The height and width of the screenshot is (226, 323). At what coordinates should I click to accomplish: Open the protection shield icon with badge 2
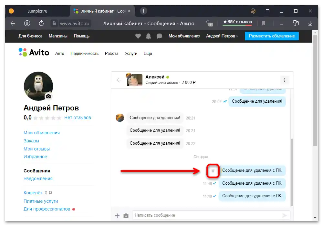[209, 23]
